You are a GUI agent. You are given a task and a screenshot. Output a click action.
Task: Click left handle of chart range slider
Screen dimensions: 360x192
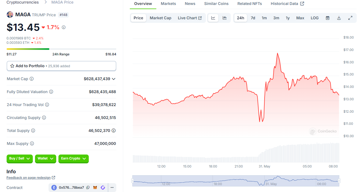(x=132, y=181)
